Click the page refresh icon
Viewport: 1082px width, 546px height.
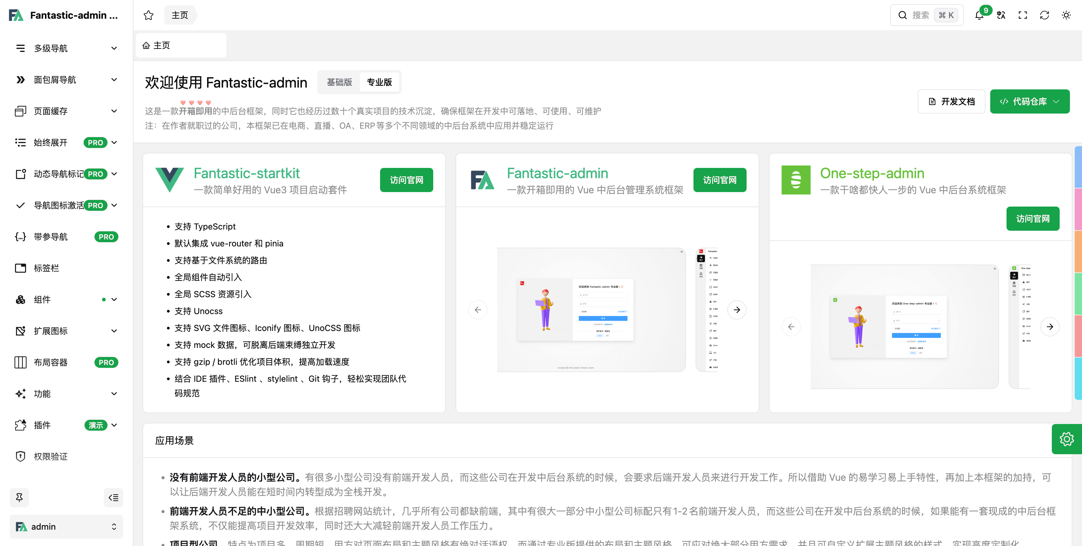coord(1044,15)
